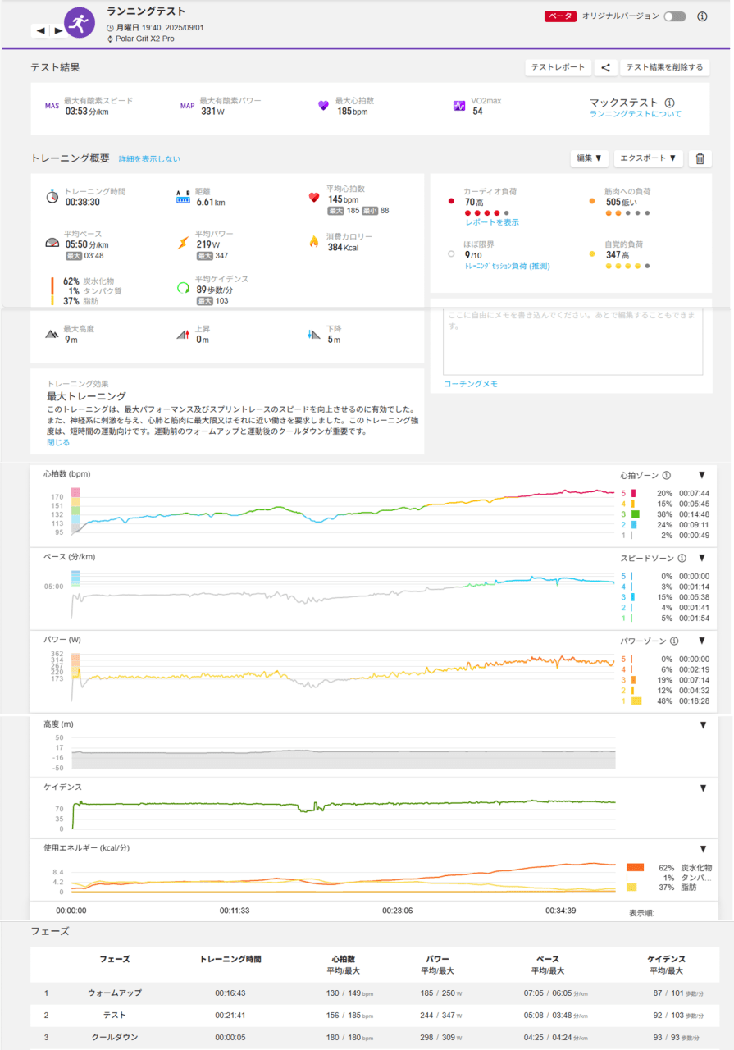
Task: Open ランニングテストについて link
Action: click(x=635, y=114)
